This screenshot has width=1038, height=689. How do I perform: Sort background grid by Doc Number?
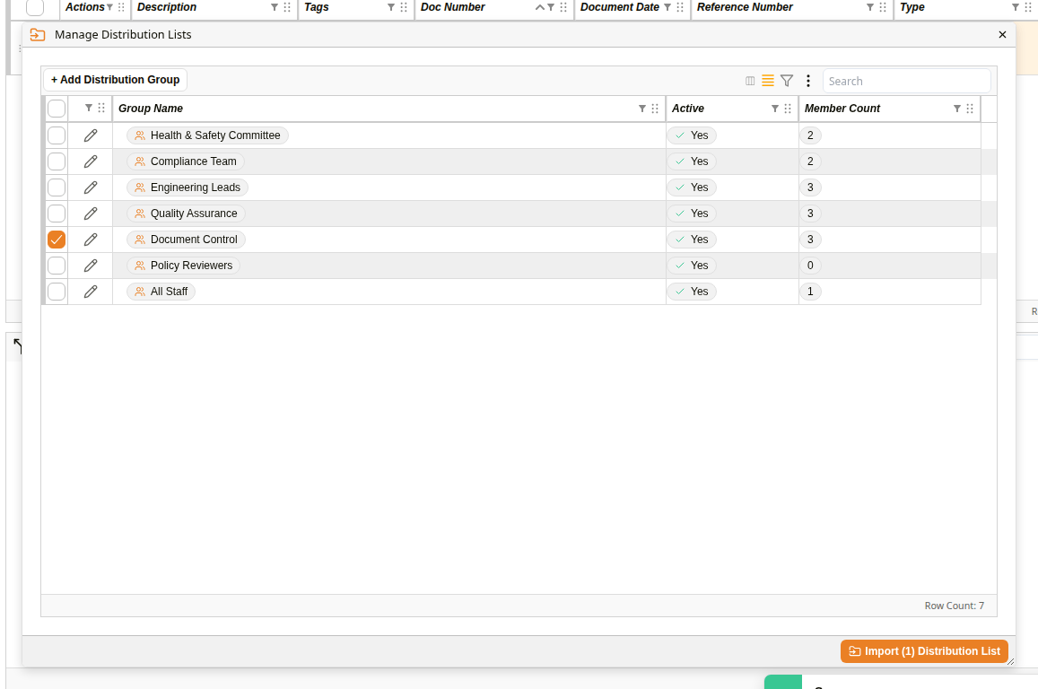tap(453, 7)
